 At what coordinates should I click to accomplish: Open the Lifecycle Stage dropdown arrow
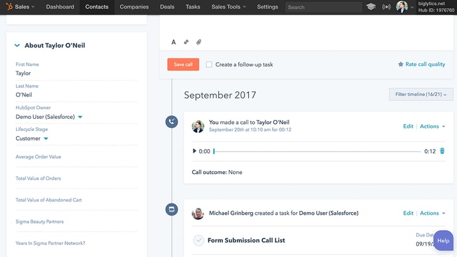(x=46, y=139)
